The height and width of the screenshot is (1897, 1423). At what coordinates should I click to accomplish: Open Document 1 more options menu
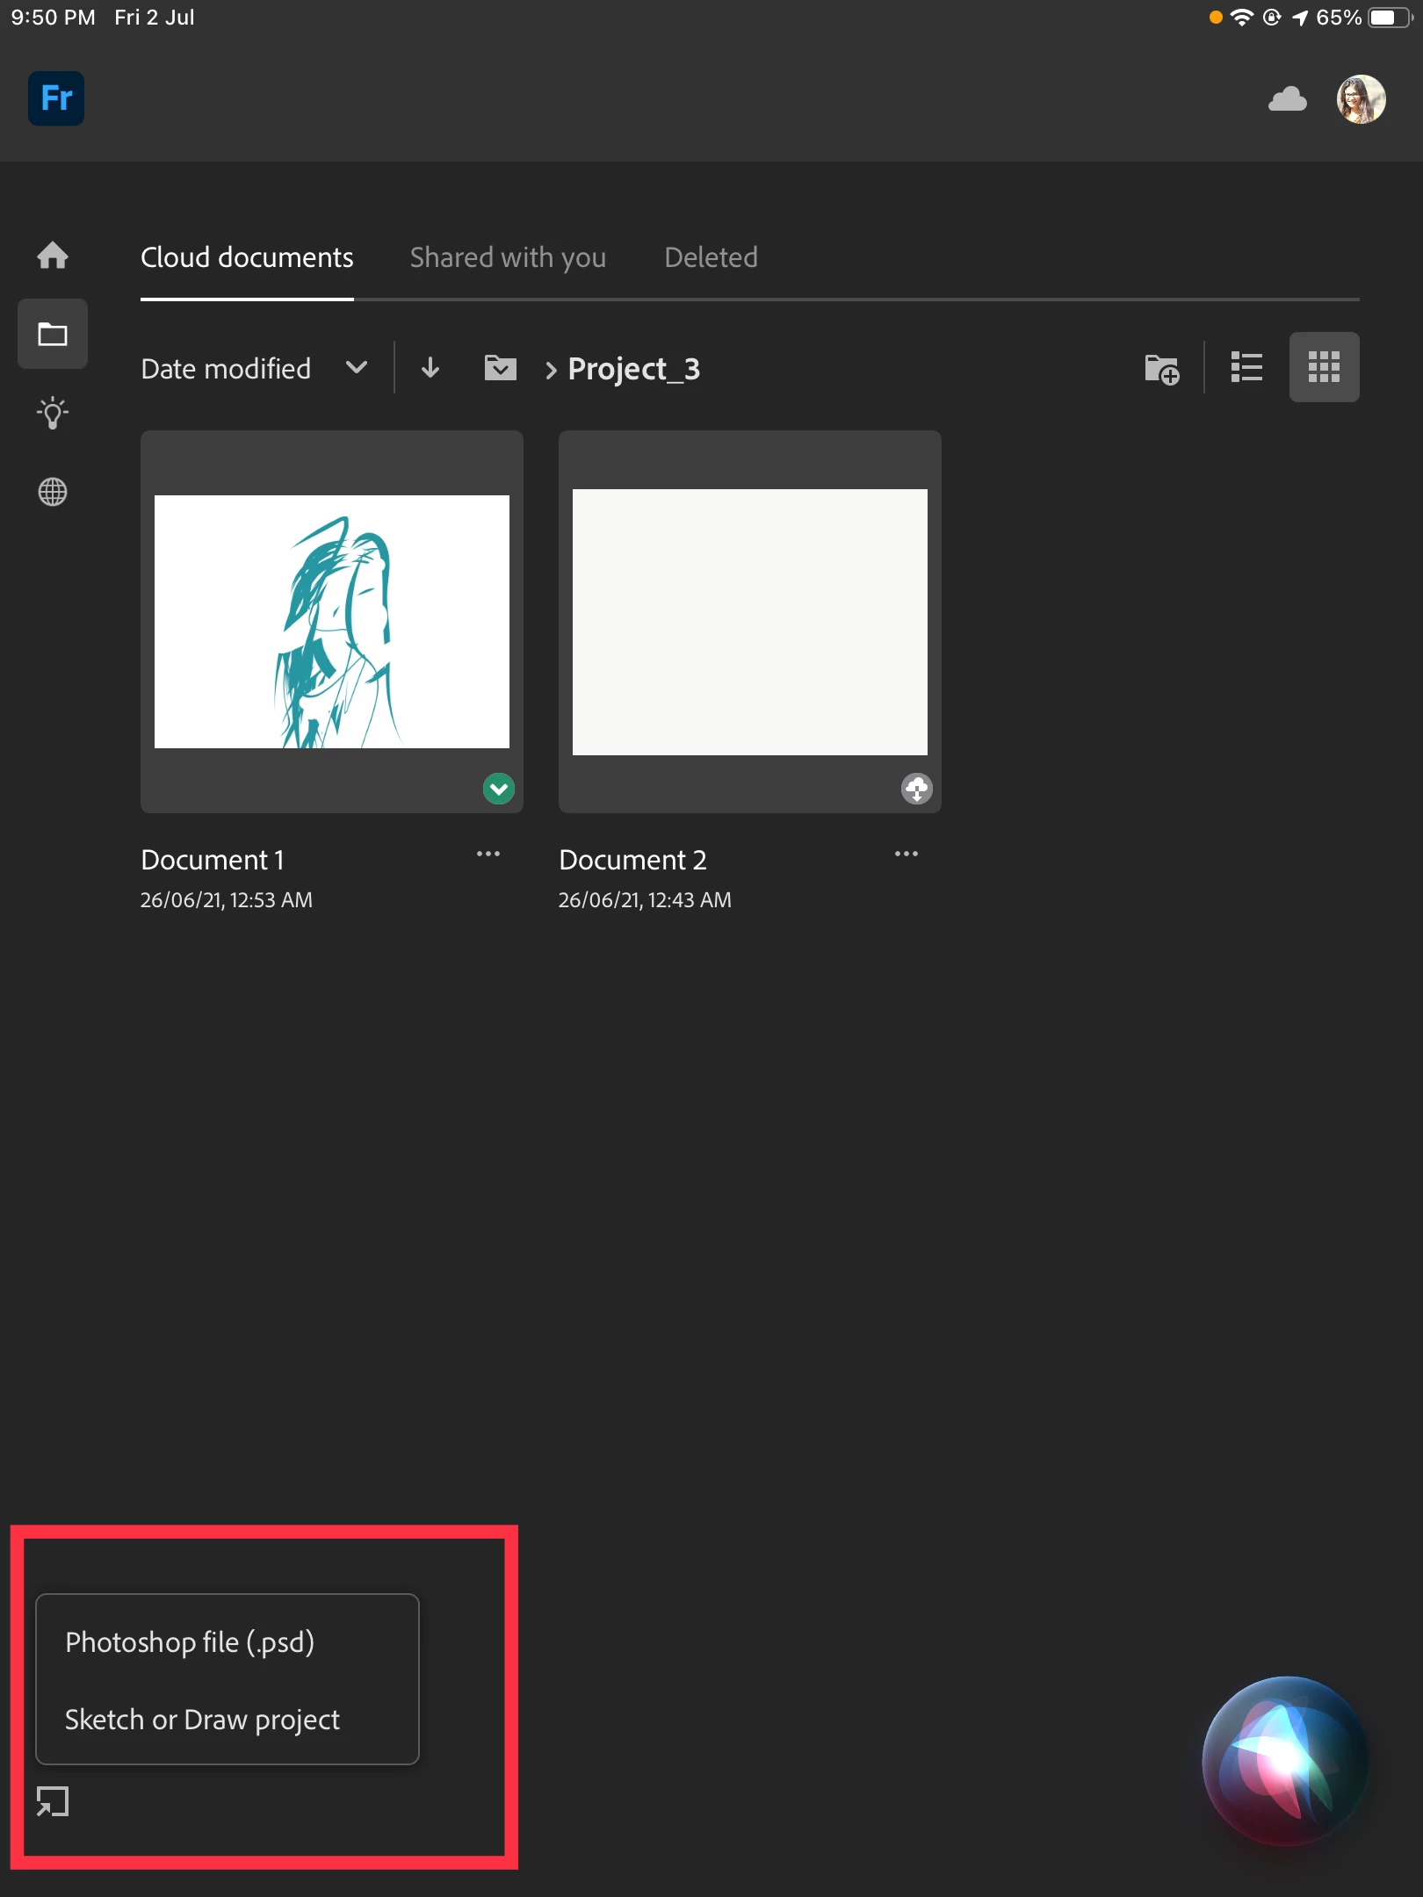click(488, 854)
